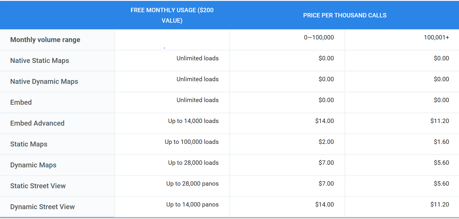Screen dimensions: 459x219
Task: Select the Native Dynamic Maps row label
Action: point(44,82)
